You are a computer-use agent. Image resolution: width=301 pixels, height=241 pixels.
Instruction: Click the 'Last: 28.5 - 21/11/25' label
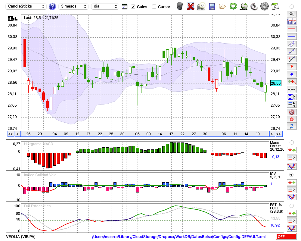pyautogui.click(x=41, y=18)
